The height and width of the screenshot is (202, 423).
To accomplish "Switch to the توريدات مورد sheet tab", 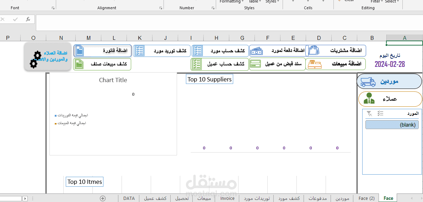I will (257, 198).
